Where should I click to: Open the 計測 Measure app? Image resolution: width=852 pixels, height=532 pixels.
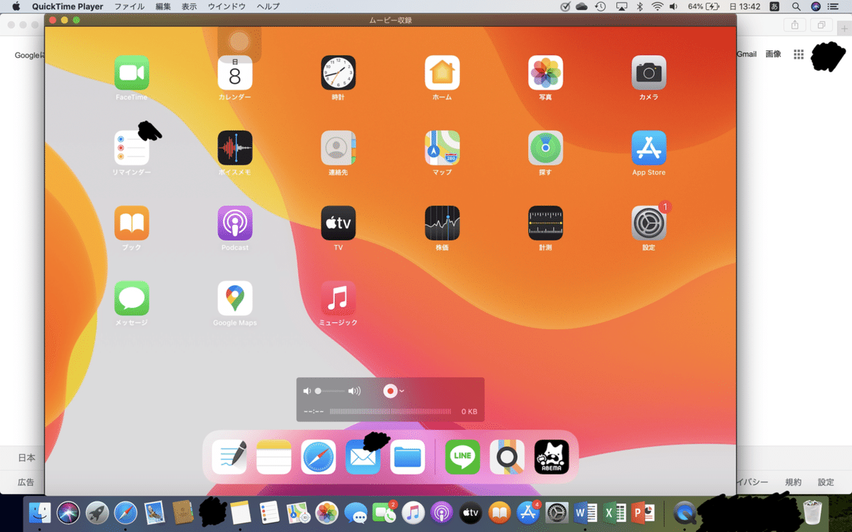click(545, 223)
